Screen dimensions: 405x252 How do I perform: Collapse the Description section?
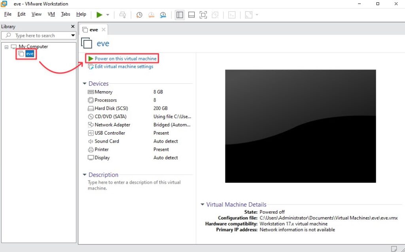click(x=85, y=175)
